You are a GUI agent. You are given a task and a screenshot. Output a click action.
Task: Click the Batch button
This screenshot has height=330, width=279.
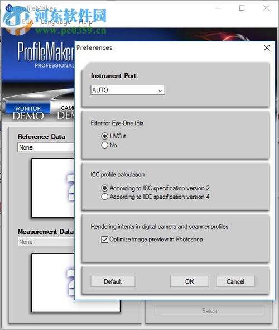(x=209, y=310)
